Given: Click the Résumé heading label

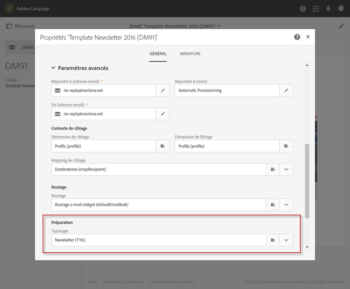Looking at the screenshot, I should [25, 26].
